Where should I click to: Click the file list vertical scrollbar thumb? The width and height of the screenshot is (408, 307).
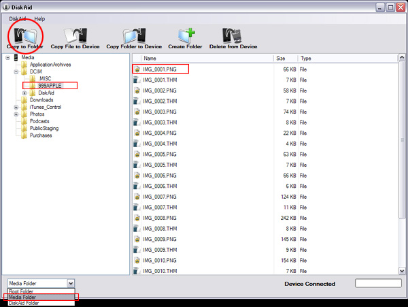[402, 140]
